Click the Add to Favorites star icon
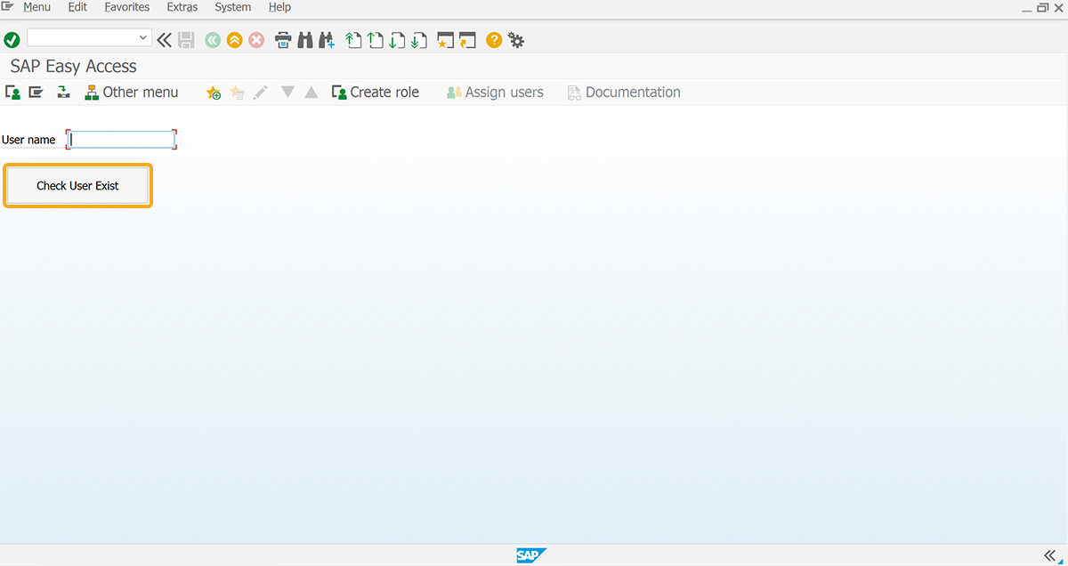 coord(214,93)
